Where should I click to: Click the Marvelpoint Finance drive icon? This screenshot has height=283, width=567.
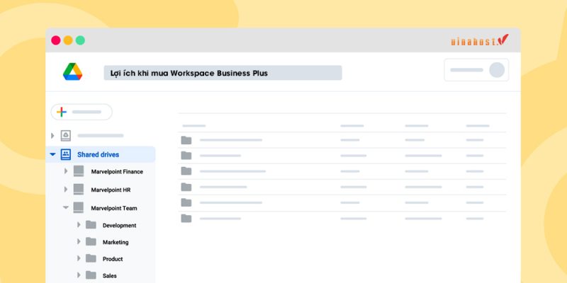click(x=79, y=171)
